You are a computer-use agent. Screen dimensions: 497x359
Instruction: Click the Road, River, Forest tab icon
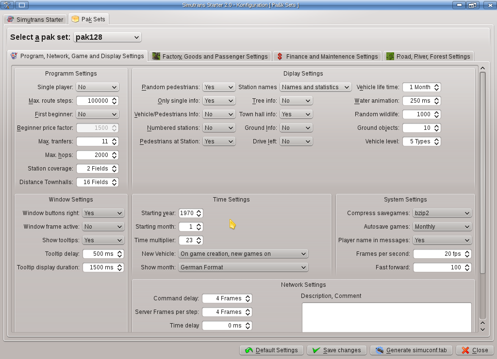pos(390,56)
